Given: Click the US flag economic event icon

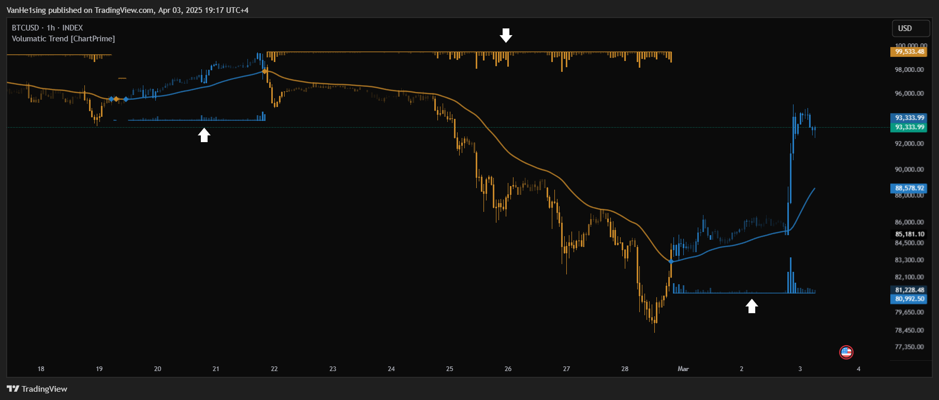Looking at the screenshot, I should tap(846, 352).
